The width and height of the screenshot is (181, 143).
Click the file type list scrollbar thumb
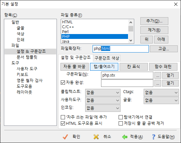131,29
